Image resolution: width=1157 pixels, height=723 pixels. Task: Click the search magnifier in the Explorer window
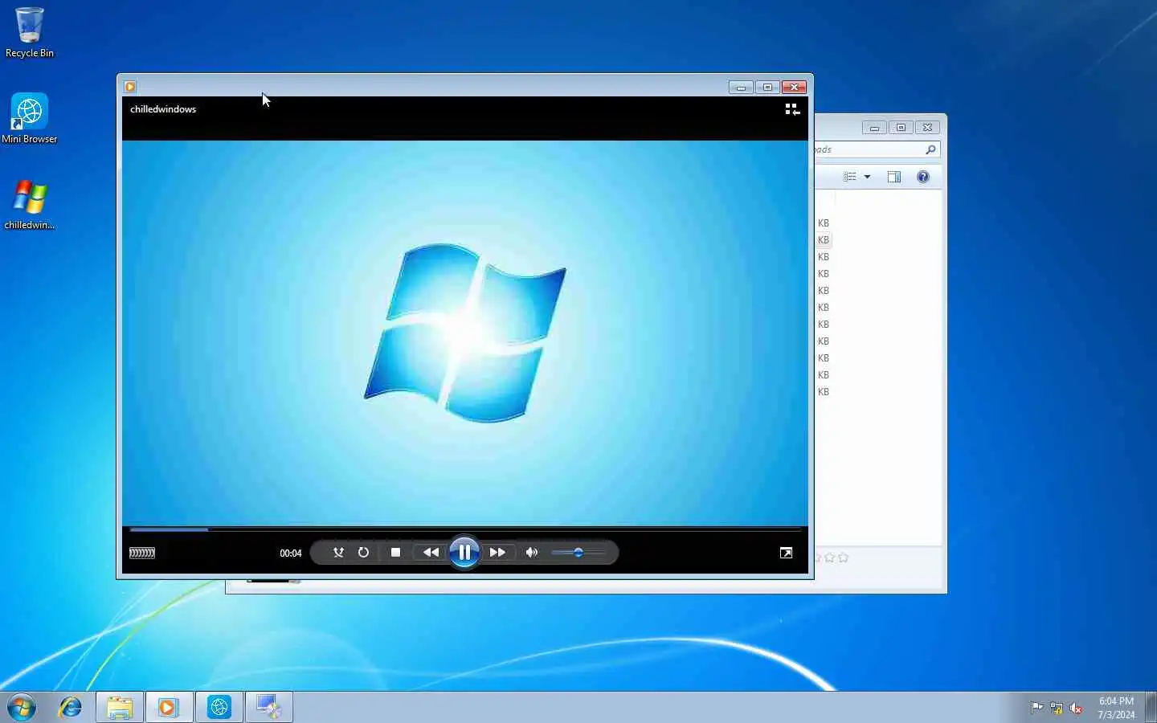tap(930, 149)
